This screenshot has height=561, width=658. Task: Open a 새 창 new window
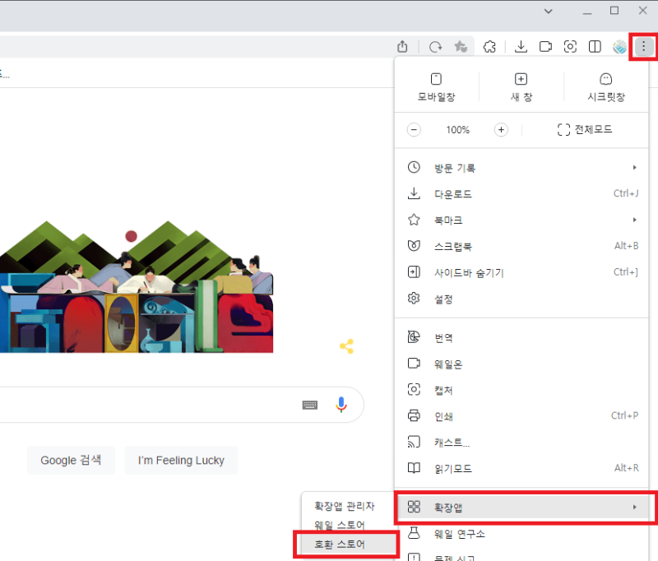point(521,87)
